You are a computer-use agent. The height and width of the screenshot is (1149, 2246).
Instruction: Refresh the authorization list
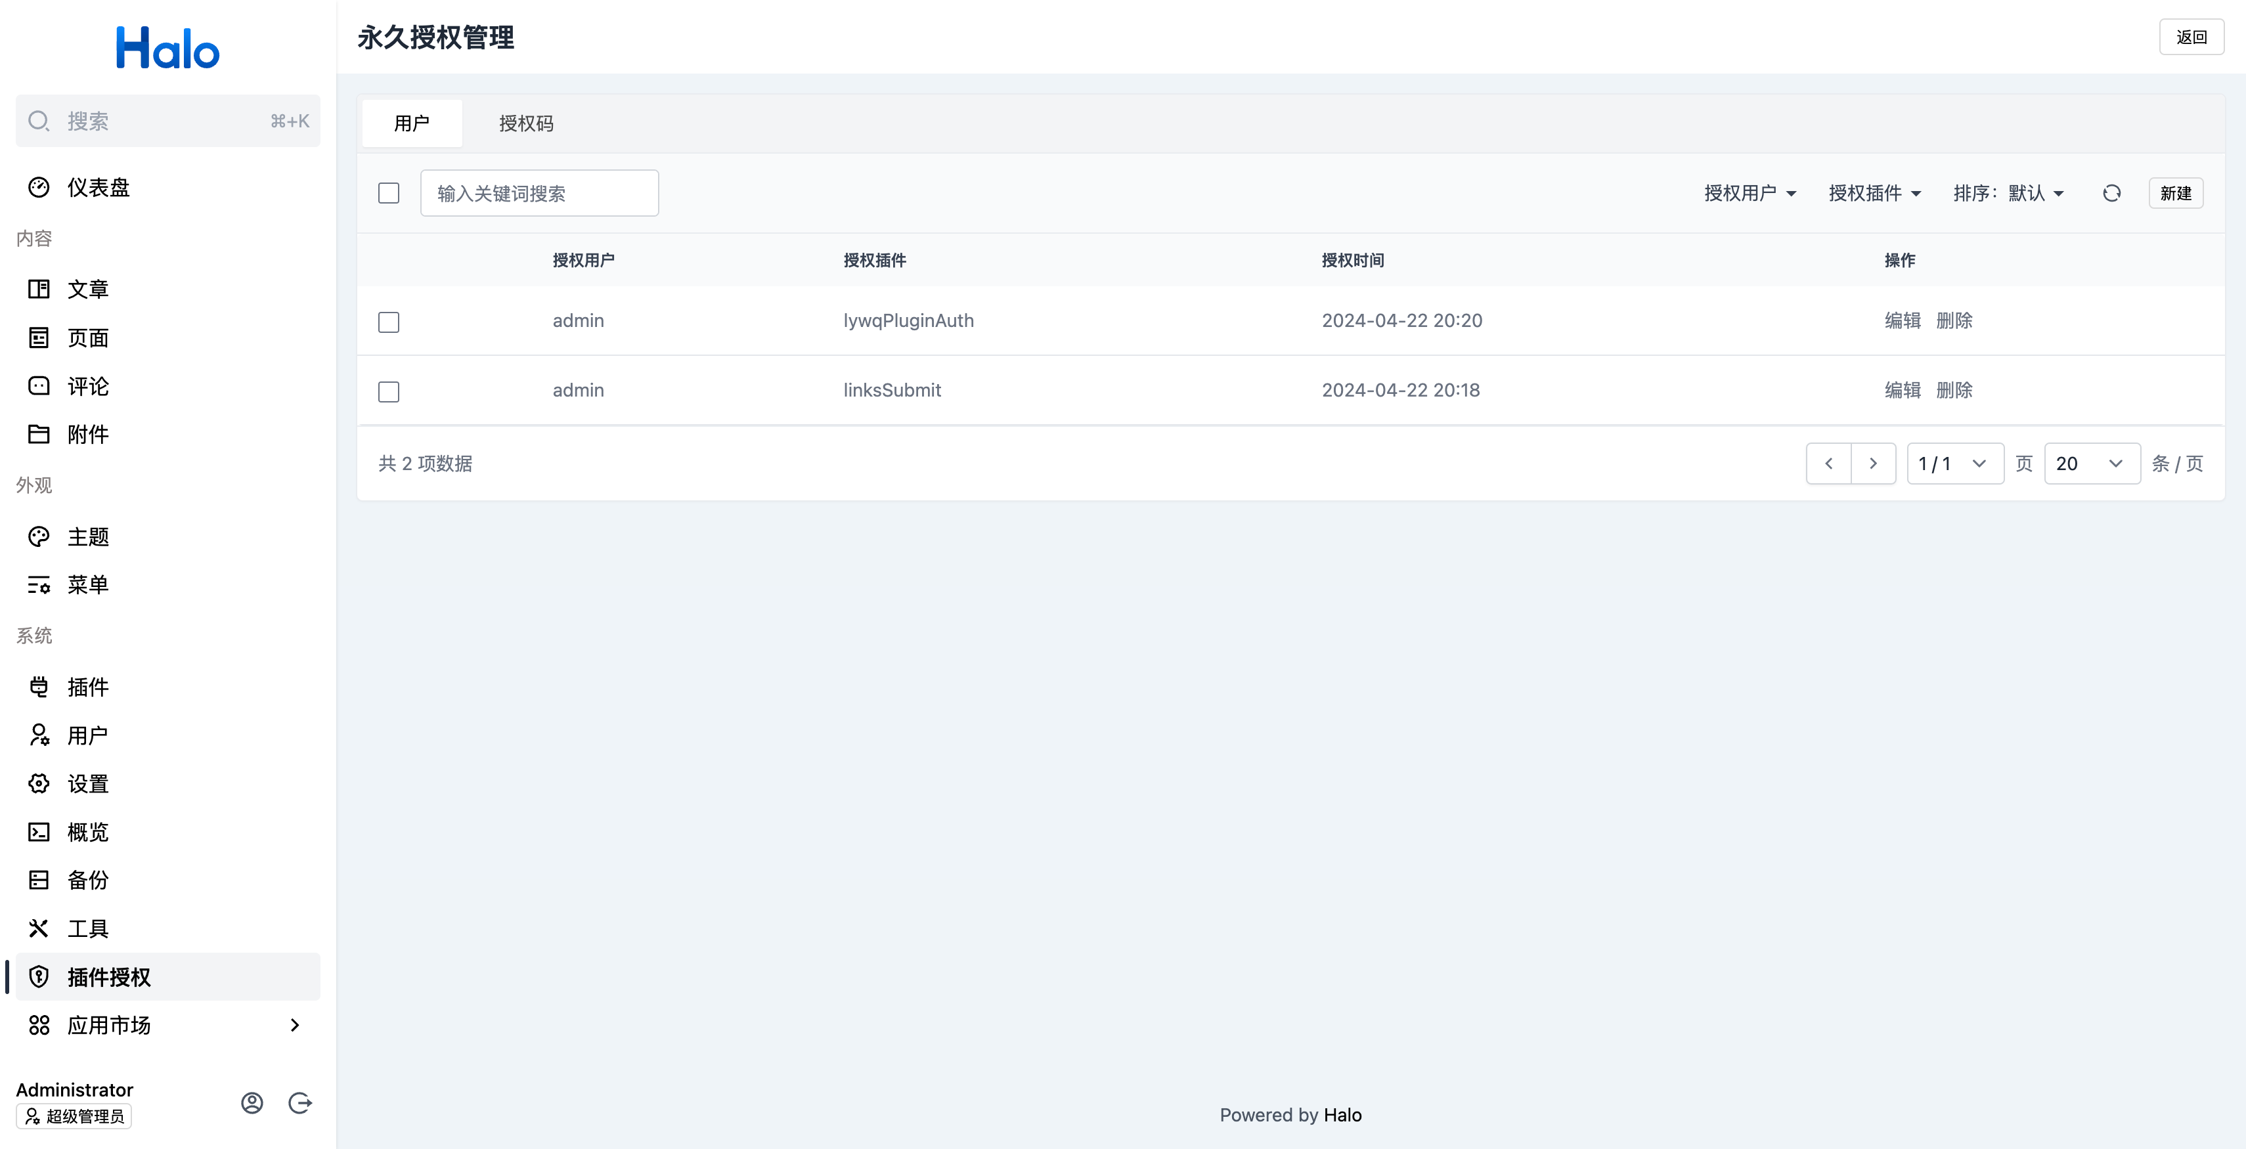point(2111,194)
